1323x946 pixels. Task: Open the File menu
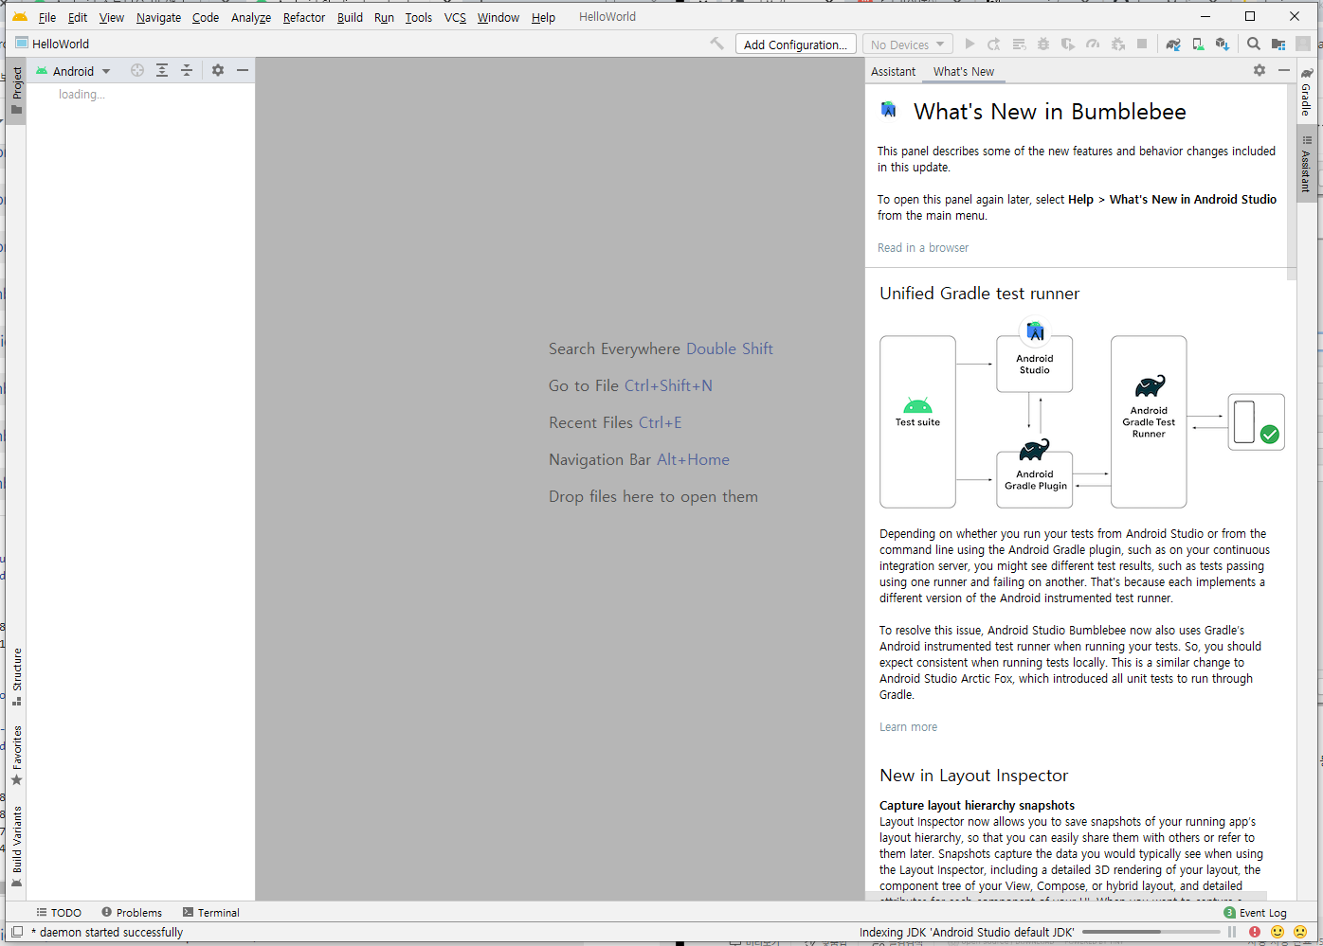coord(47,17)
